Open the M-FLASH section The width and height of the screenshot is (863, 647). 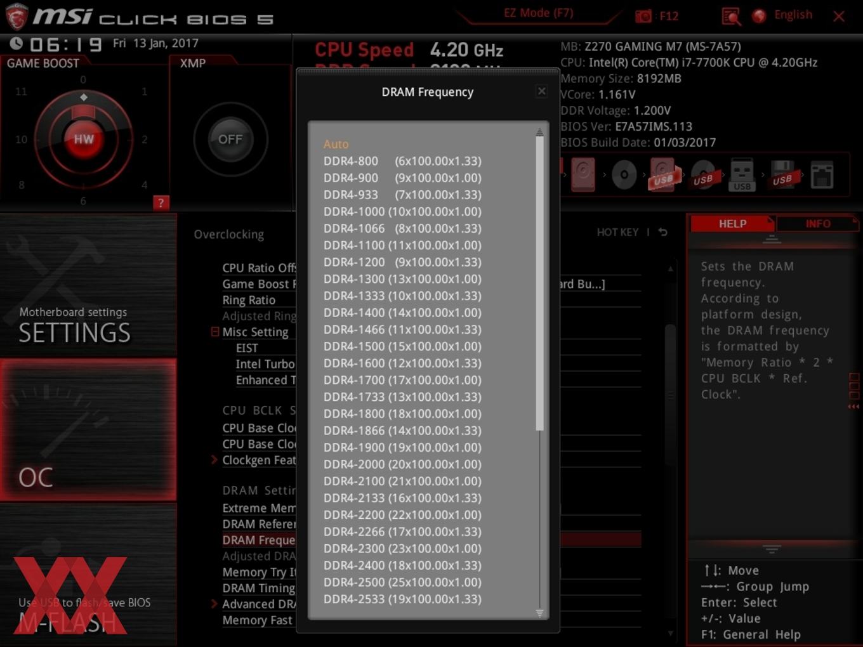88,575
